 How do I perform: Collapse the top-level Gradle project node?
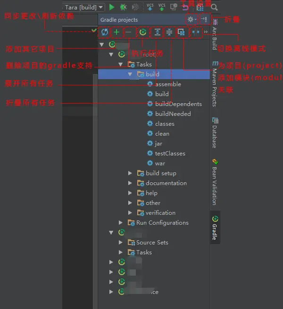[x=101, y=45]
